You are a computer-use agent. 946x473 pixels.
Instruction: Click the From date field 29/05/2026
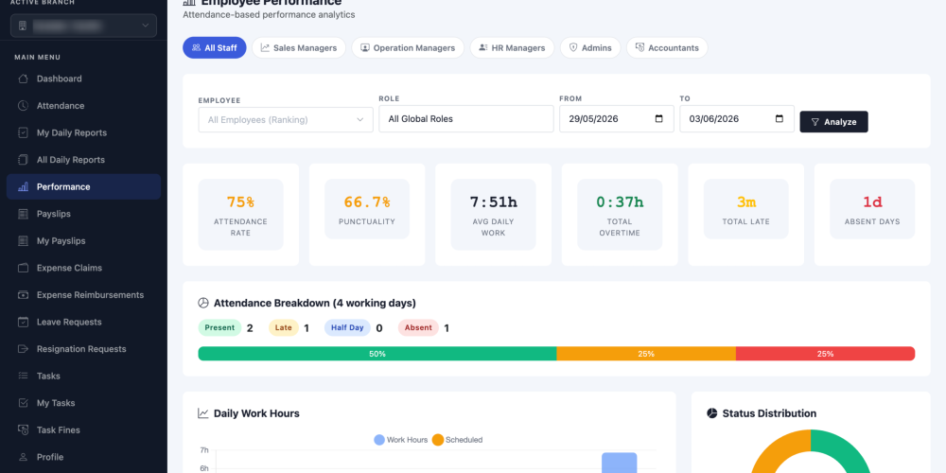tap(617, 119)
